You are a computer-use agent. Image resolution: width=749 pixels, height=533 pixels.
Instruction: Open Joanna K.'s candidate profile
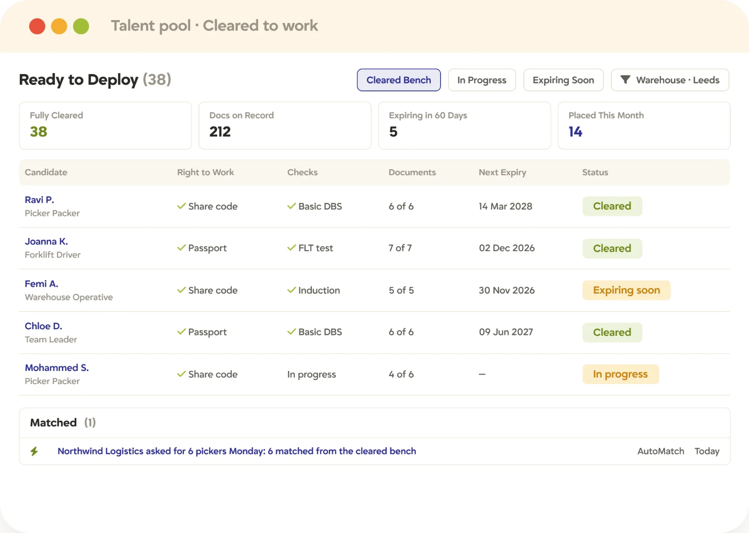pos(46,242)
